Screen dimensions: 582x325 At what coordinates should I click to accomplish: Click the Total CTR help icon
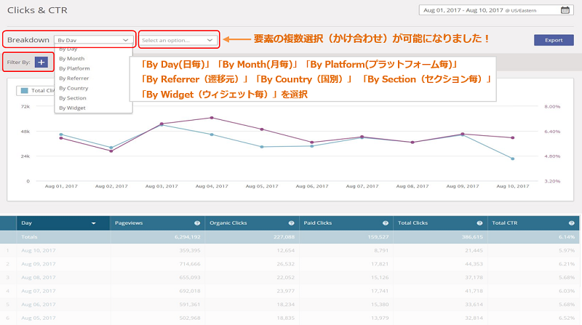573,223
